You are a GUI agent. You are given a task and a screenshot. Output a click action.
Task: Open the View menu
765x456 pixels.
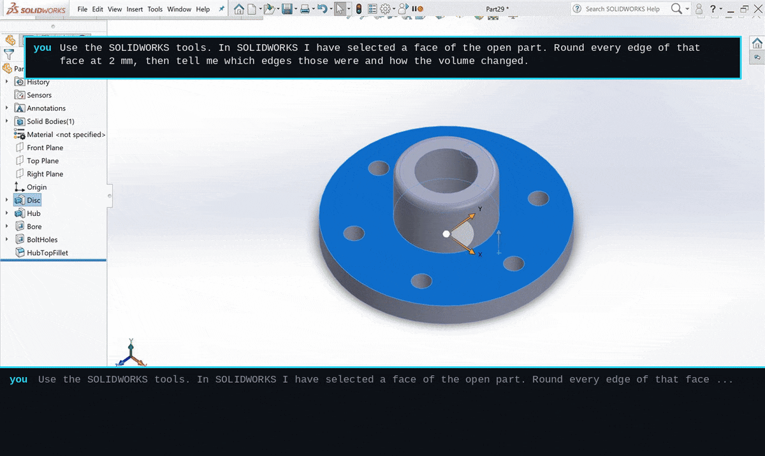(115, 9)
